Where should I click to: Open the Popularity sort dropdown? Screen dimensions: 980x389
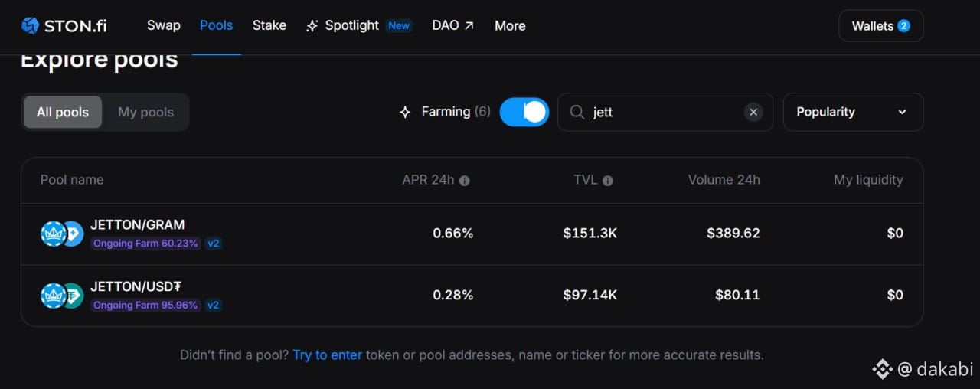853,112
